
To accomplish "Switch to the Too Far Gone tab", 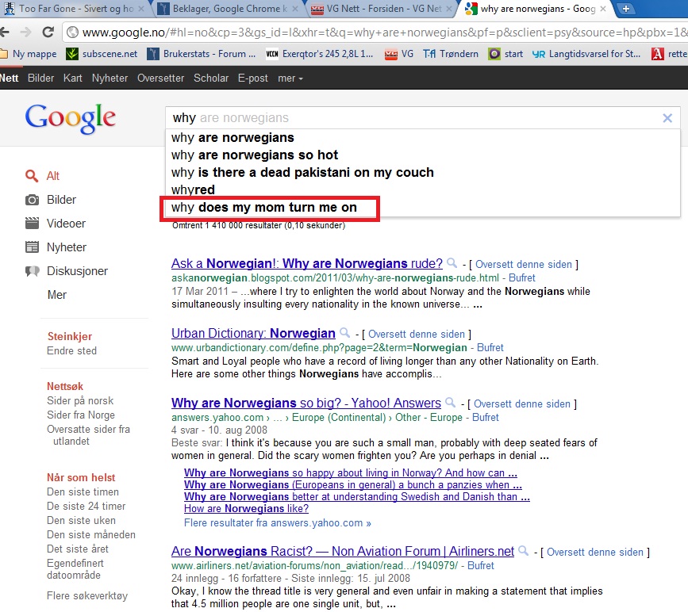I will [x=75, y=9].
